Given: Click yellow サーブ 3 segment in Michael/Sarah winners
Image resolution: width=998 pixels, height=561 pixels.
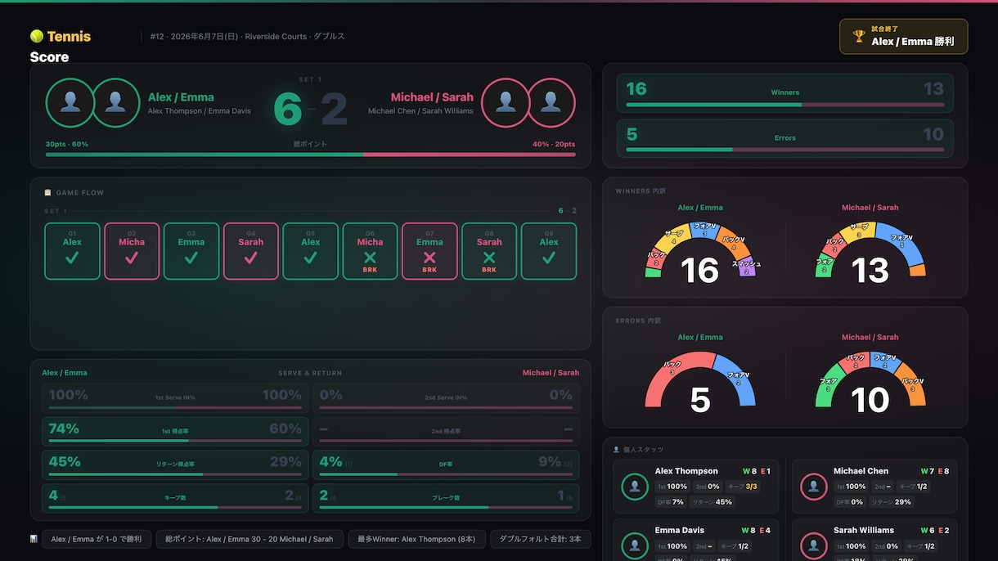Looking at the screenshot, I should pyautogui.click(x=858, y=231).
